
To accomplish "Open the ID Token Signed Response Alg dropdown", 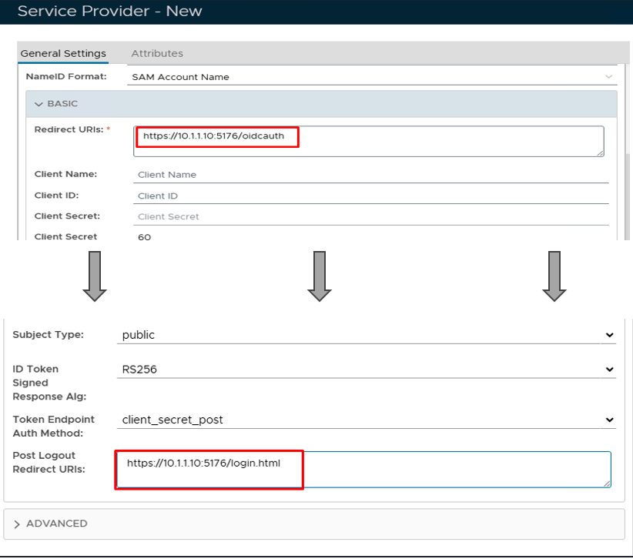I will pyautogui.click(x=367, y=370).
